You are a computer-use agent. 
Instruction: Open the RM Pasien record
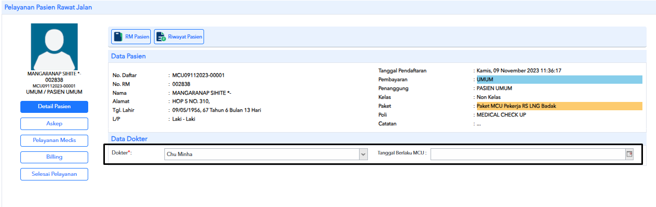coord(131,37)
